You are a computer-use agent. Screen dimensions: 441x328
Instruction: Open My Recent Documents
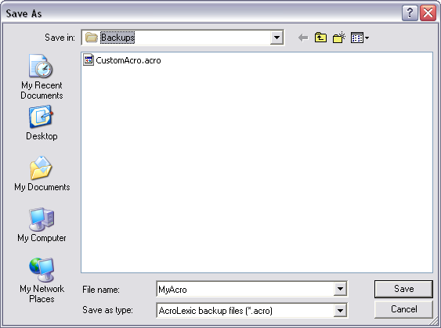(42, 77)
